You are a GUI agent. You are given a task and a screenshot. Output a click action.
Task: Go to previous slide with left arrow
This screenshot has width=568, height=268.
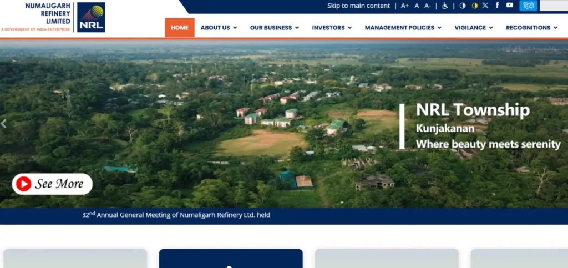4,124
